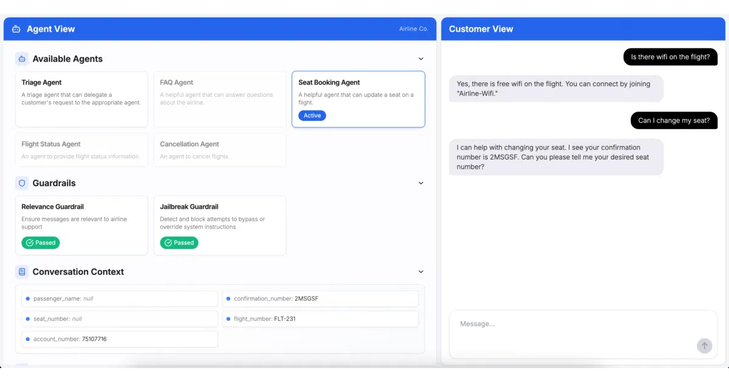Screen dimensions: 729x382
Task: Collapse the Guardrails section chevron
Action: [421, 183]
